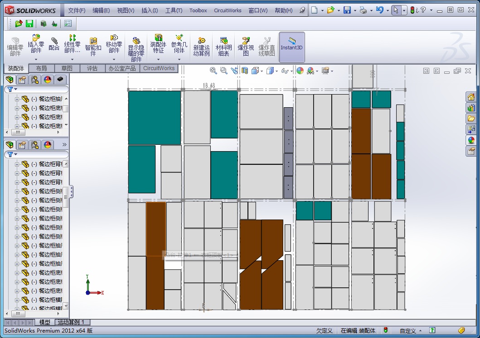Click the large teal panel in viewport
The width and height of the screenshot is (480, 338).
[154, 118]
